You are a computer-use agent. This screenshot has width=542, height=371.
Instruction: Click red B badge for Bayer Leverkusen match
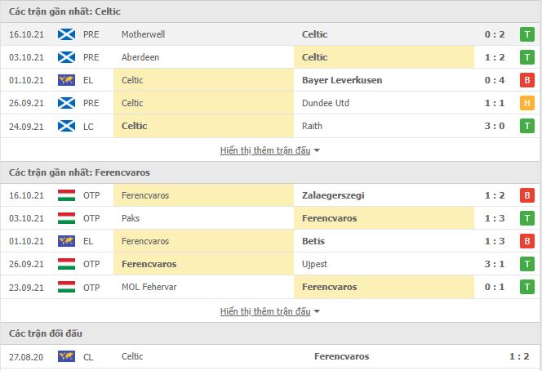527,80
